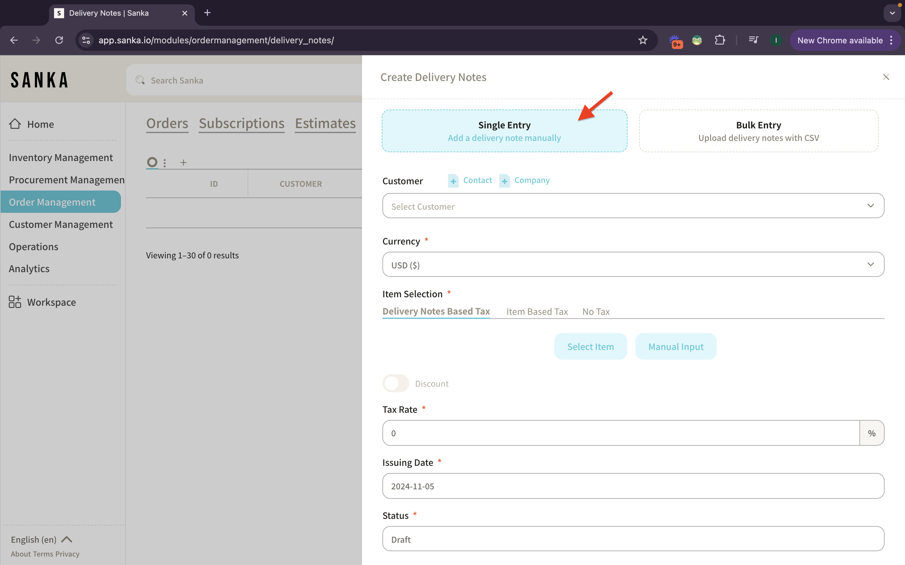Open the Chrome extensions puzzle icon
Image resolution: width=905 pixels, height=565 pixels.
point(720,40)
